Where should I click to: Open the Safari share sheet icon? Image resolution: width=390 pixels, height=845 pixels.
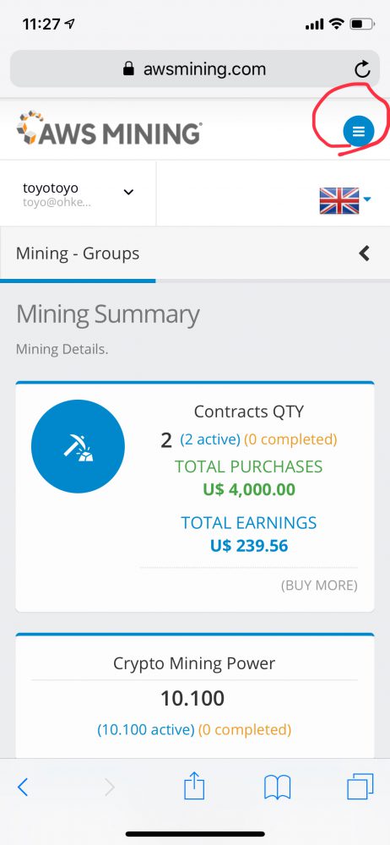click(x=194, y=786)
